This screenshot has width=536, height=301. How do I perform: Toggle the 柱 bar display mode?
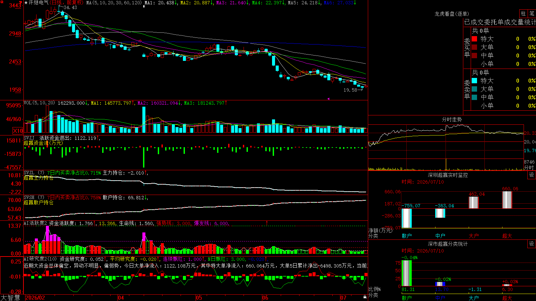523,13
